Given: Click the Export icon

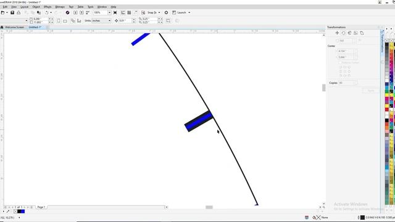Looking at the screenshot, I should (x=81, y=12).
